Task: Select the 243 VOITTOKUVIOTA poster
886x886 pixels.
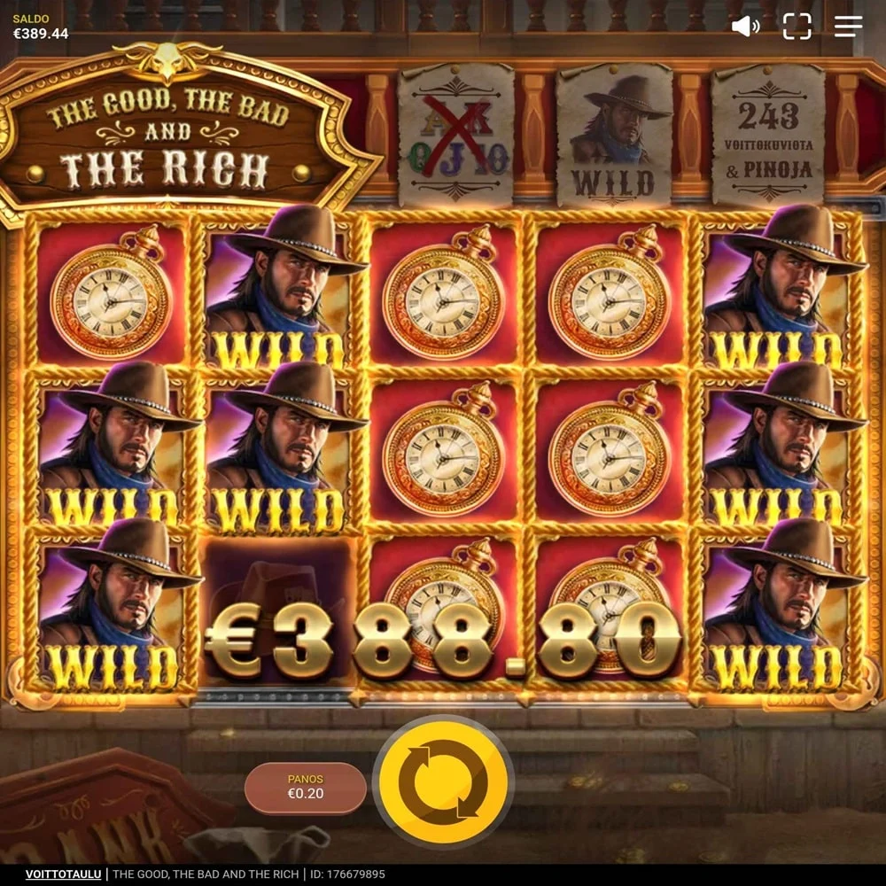Action: [768, 136]
